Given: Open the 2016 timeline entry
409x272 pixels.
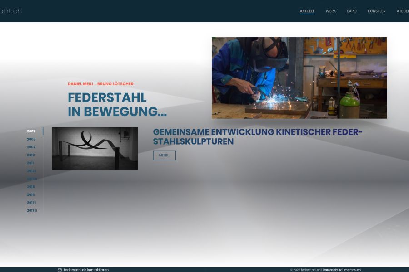Looking at the screenshot, I should click(31, 194).
